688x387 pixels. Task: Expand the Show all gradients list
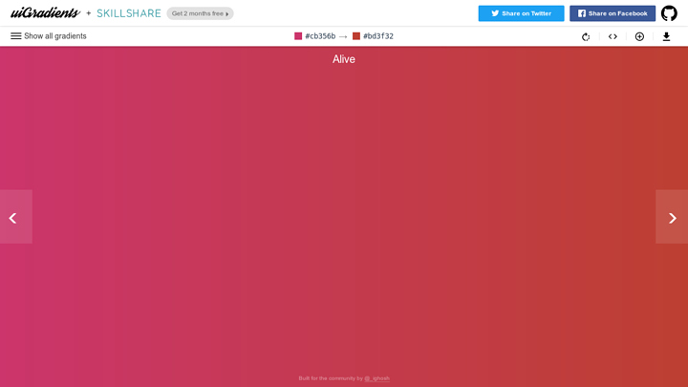(x=54, y=36)
